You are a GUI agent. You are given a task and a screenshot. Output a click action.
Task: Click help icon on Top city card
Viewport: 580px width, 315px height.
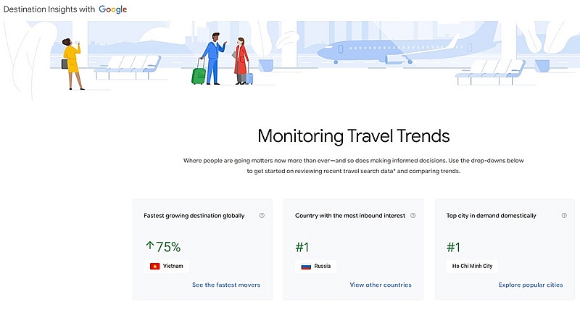pyautogui.click(x=563, y=215)
